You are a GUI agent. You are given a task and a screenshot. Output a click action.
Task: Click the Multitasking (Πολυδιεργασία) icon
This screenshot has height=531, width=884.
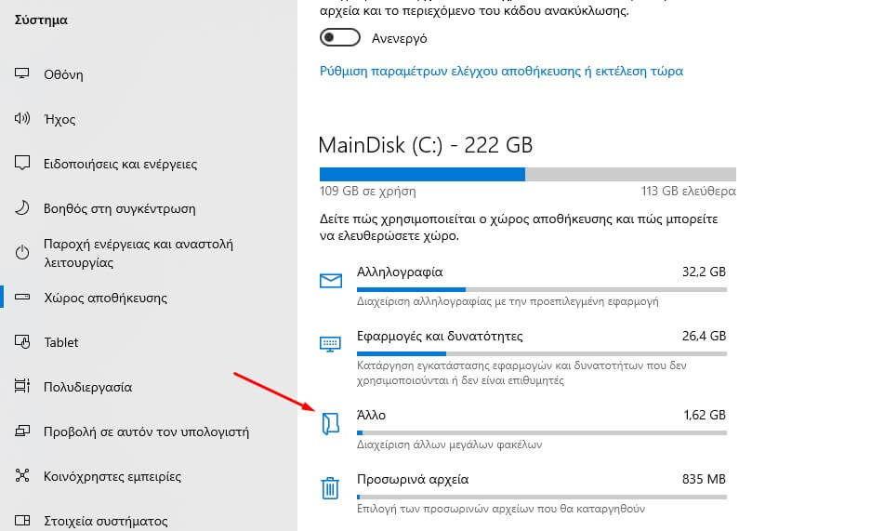click(x=23, y=387)
